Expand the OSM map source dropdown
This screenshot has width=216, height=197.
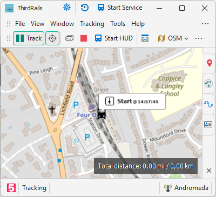pos(173,38)
